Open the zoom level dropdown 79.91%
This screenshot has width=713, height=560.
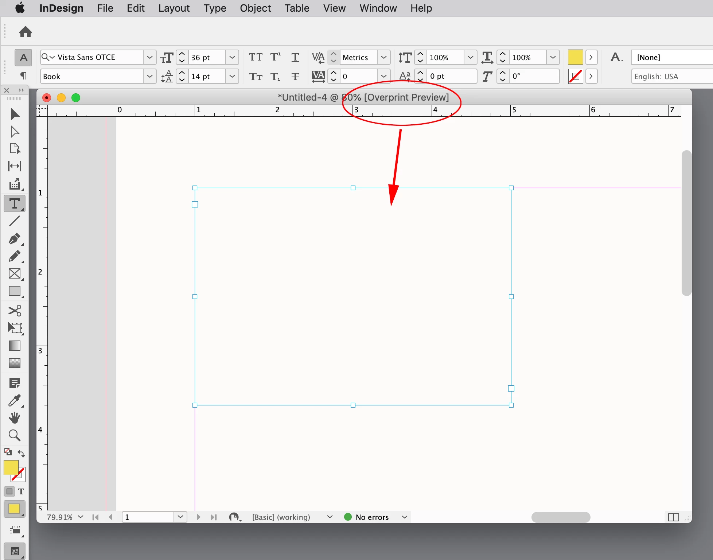click(81, 517)
